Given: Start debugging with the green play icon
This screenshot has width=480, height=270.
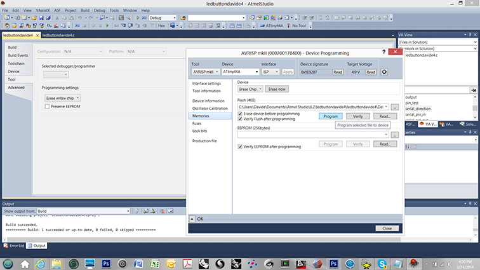Looking at the screenshot, I should 138,18.
